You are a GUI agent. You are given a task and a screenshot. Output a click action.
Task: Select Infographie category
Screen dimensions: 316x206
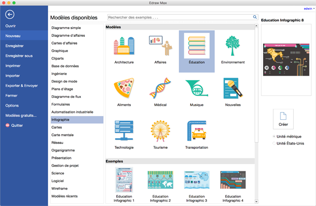pos(77,120)
